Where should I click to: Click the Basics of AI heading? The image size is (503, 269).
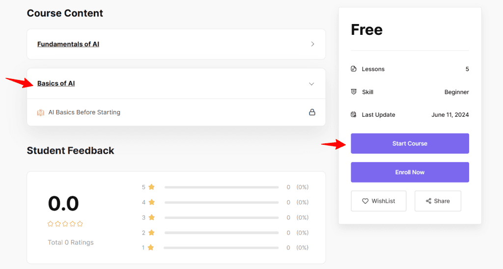[56, 83]
